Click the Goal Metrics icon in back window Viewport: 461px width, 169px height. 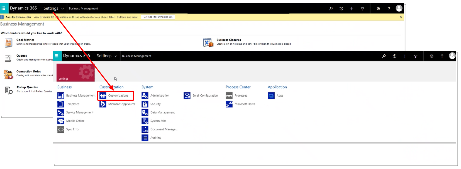[x=8, y=43]
